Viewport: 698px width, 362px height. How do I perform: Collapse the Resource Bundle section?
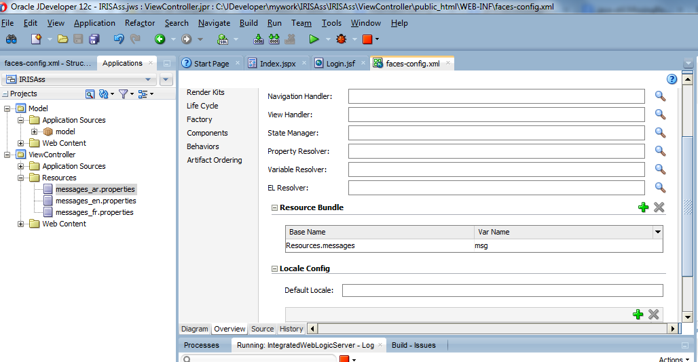click(275, 208)
